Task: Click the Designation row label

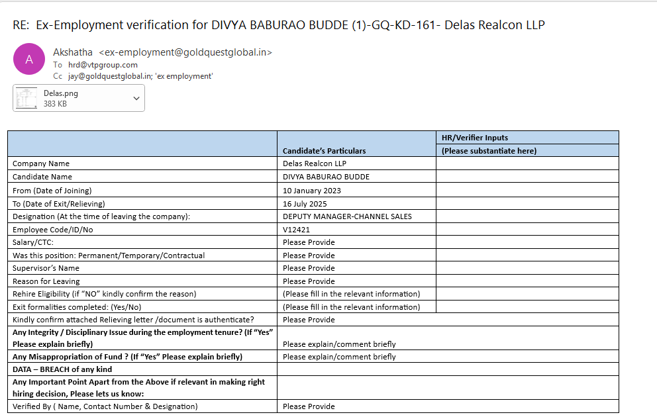Action: click(101, 216)
